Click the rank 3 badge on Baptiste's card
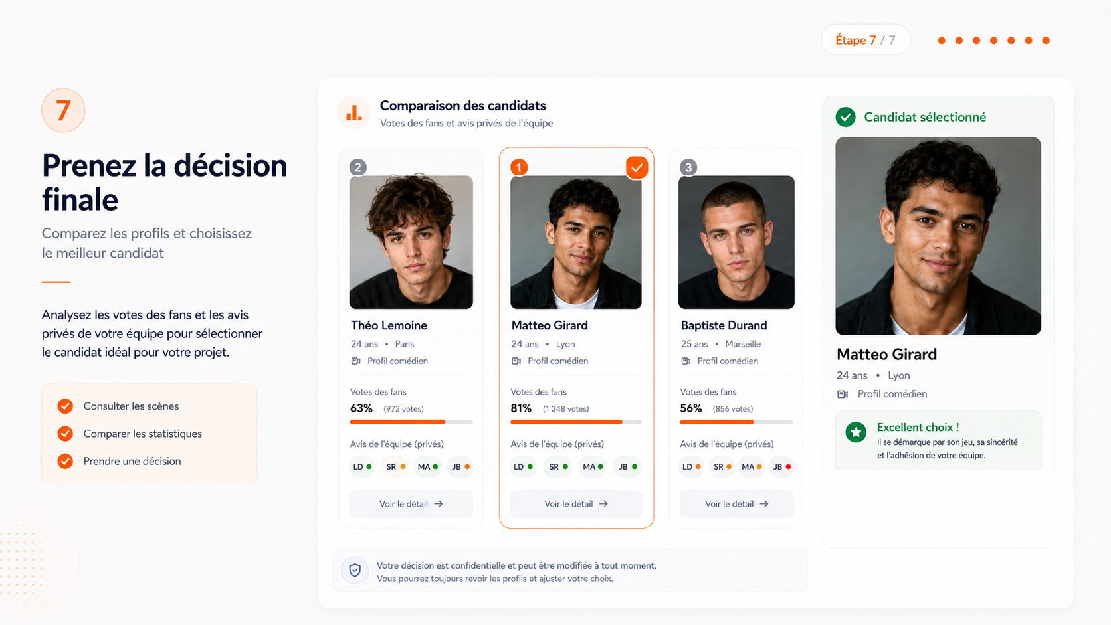The width and height of the screenshot is (1111, 625). pyautogui.click(x=688, y=167)
